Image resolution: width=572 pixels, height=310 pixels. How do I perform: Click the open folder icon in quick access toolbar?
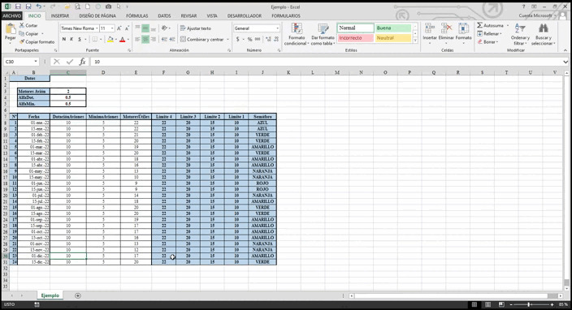[x=67, y=6]
